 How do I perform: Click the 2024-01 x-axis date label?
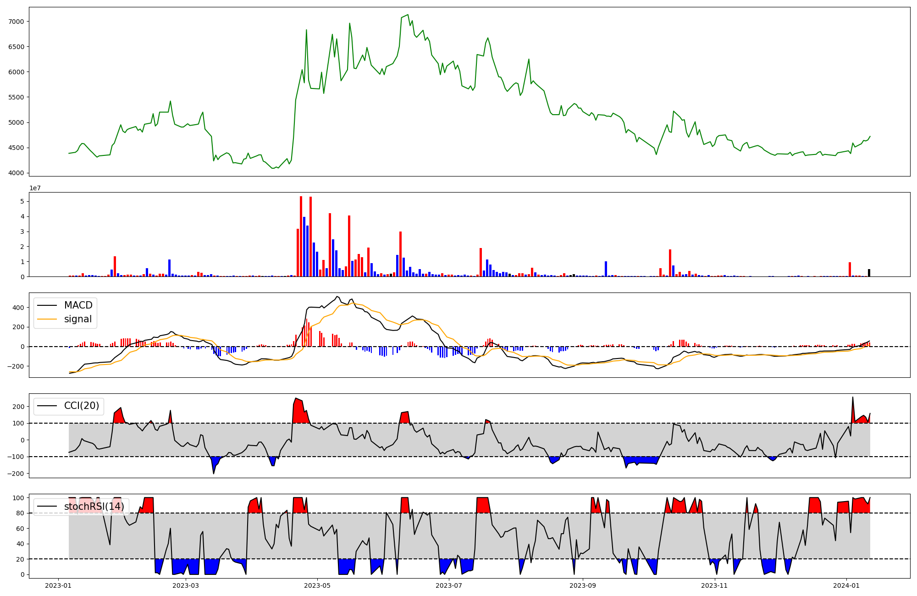point(846,585)
